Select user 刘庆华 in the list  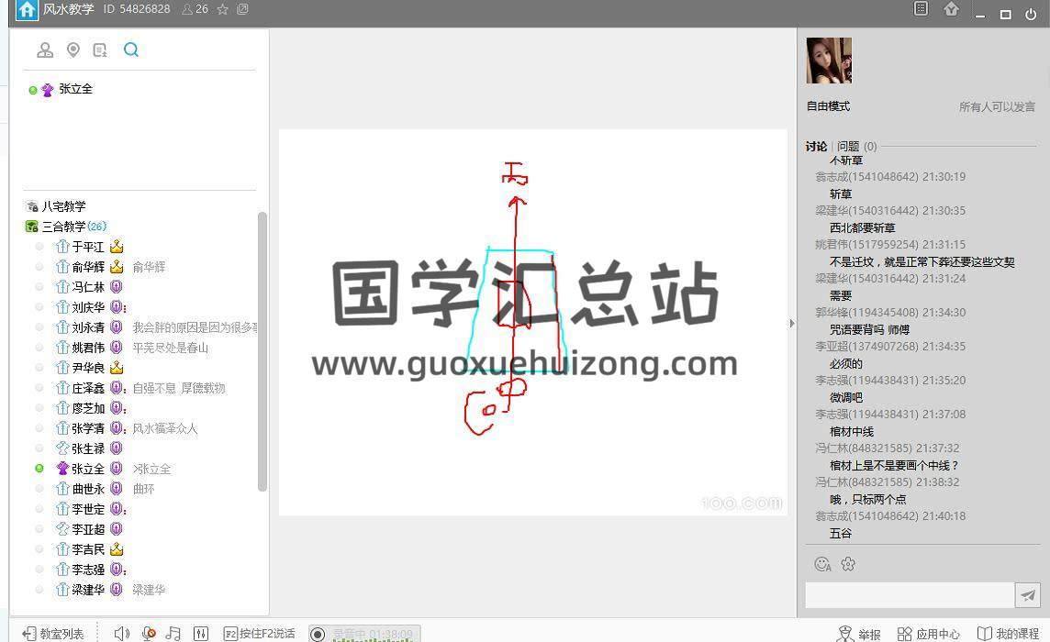click(88, 307)
